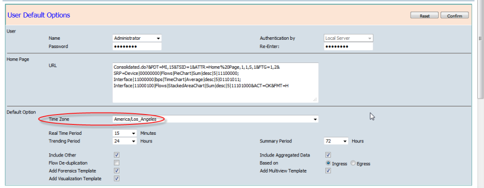Click the URL text area resize grip
The image size is (484, 188).
315,99
